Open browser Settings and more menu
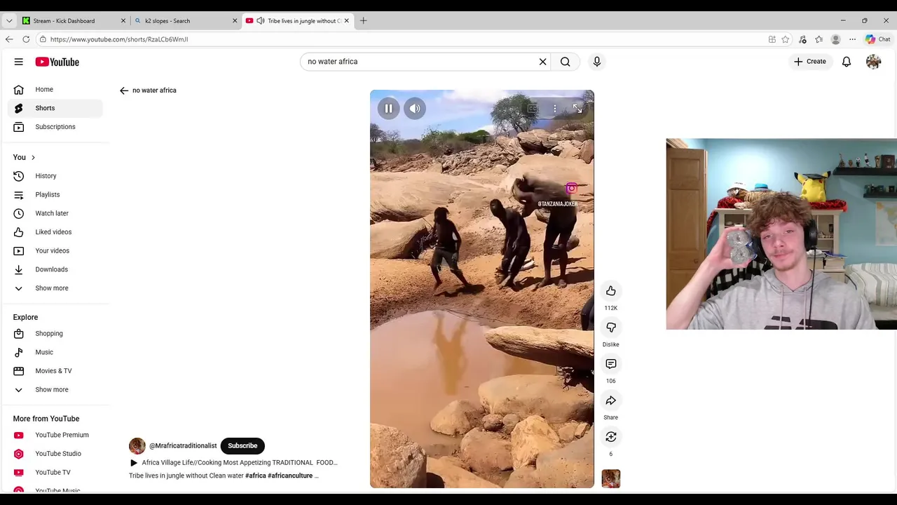The image size is (897, 505). click(x=852, y=39)
